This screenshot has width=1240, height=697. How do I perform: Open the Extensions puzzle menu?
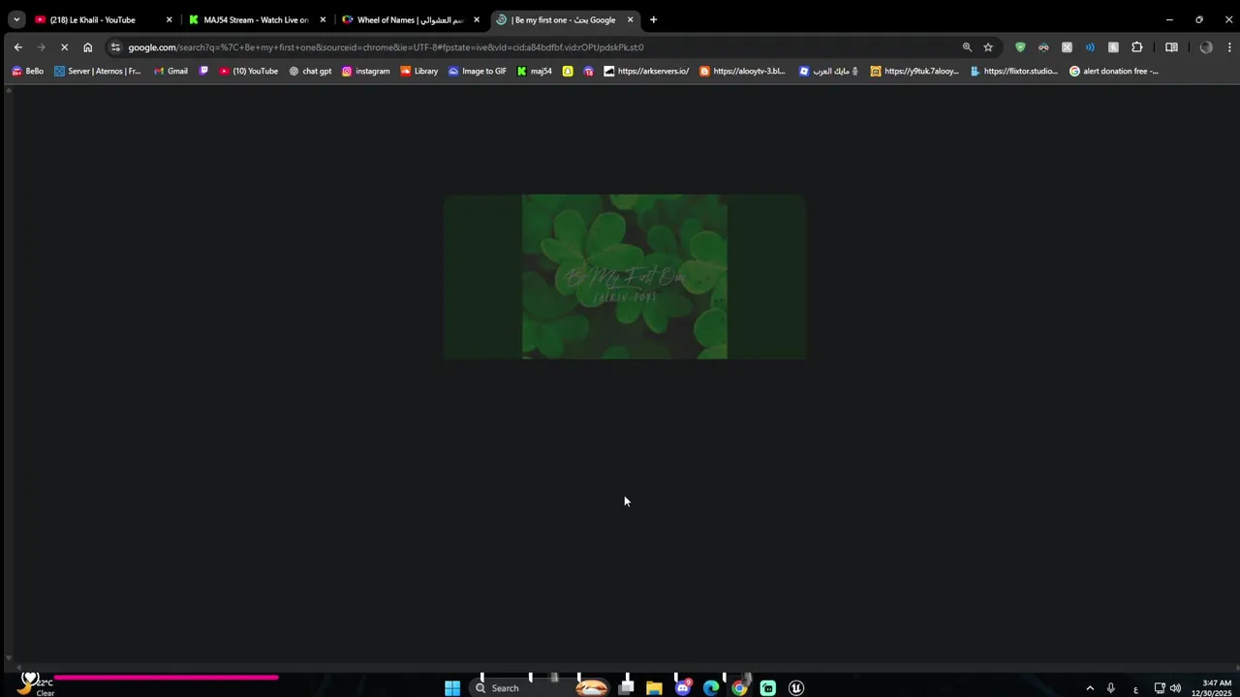[x=1137, y=46]
